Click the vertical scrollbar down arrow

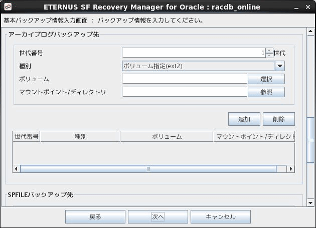pos(310,203)
